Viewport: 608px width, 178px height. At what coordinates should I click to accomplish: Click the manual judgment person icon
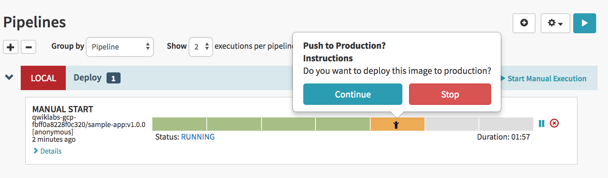pyautogui.click(x=396, y=125)
